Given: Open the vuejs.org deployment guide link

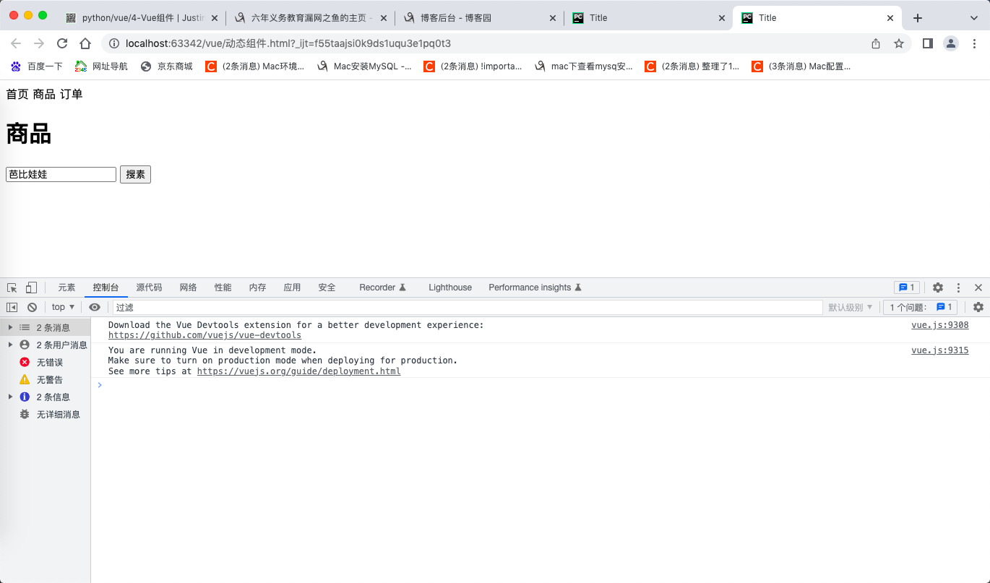Looking at the screenshot, I should coord(298,371).
